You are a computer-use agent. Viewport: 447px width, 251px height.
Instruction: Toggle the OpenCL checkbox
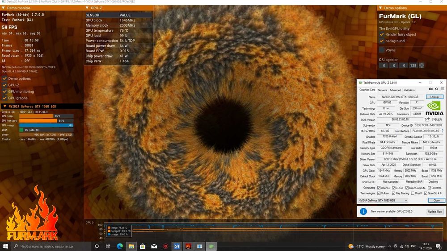pyautogui.click(x=379, y=188)
